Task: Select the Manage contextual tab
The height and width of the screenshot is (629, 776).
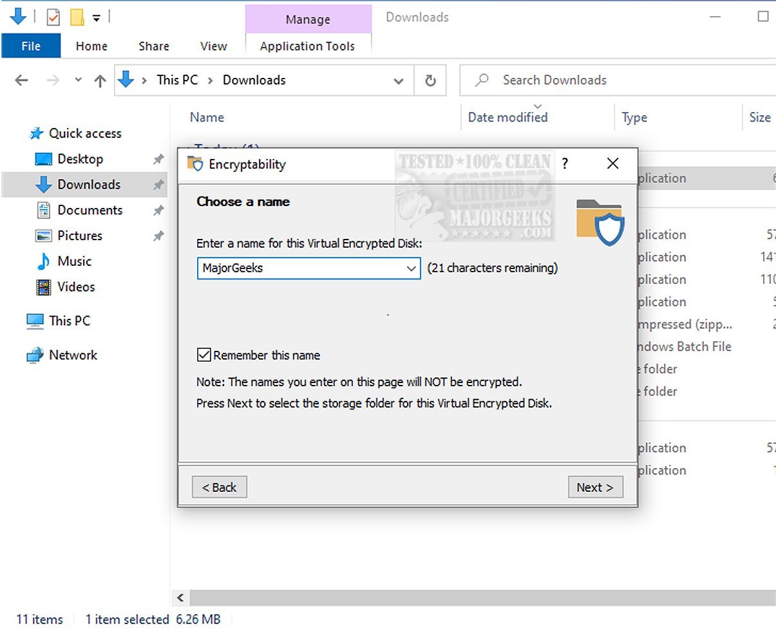Action: point(308,19)
